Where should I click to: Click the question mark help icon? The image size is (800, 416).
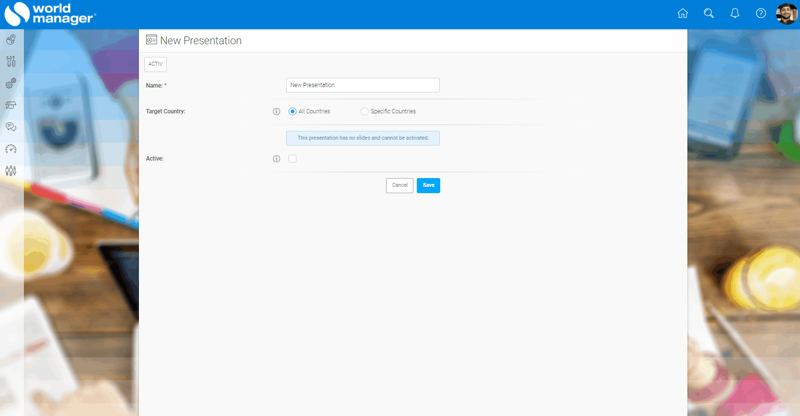[761, 14]
